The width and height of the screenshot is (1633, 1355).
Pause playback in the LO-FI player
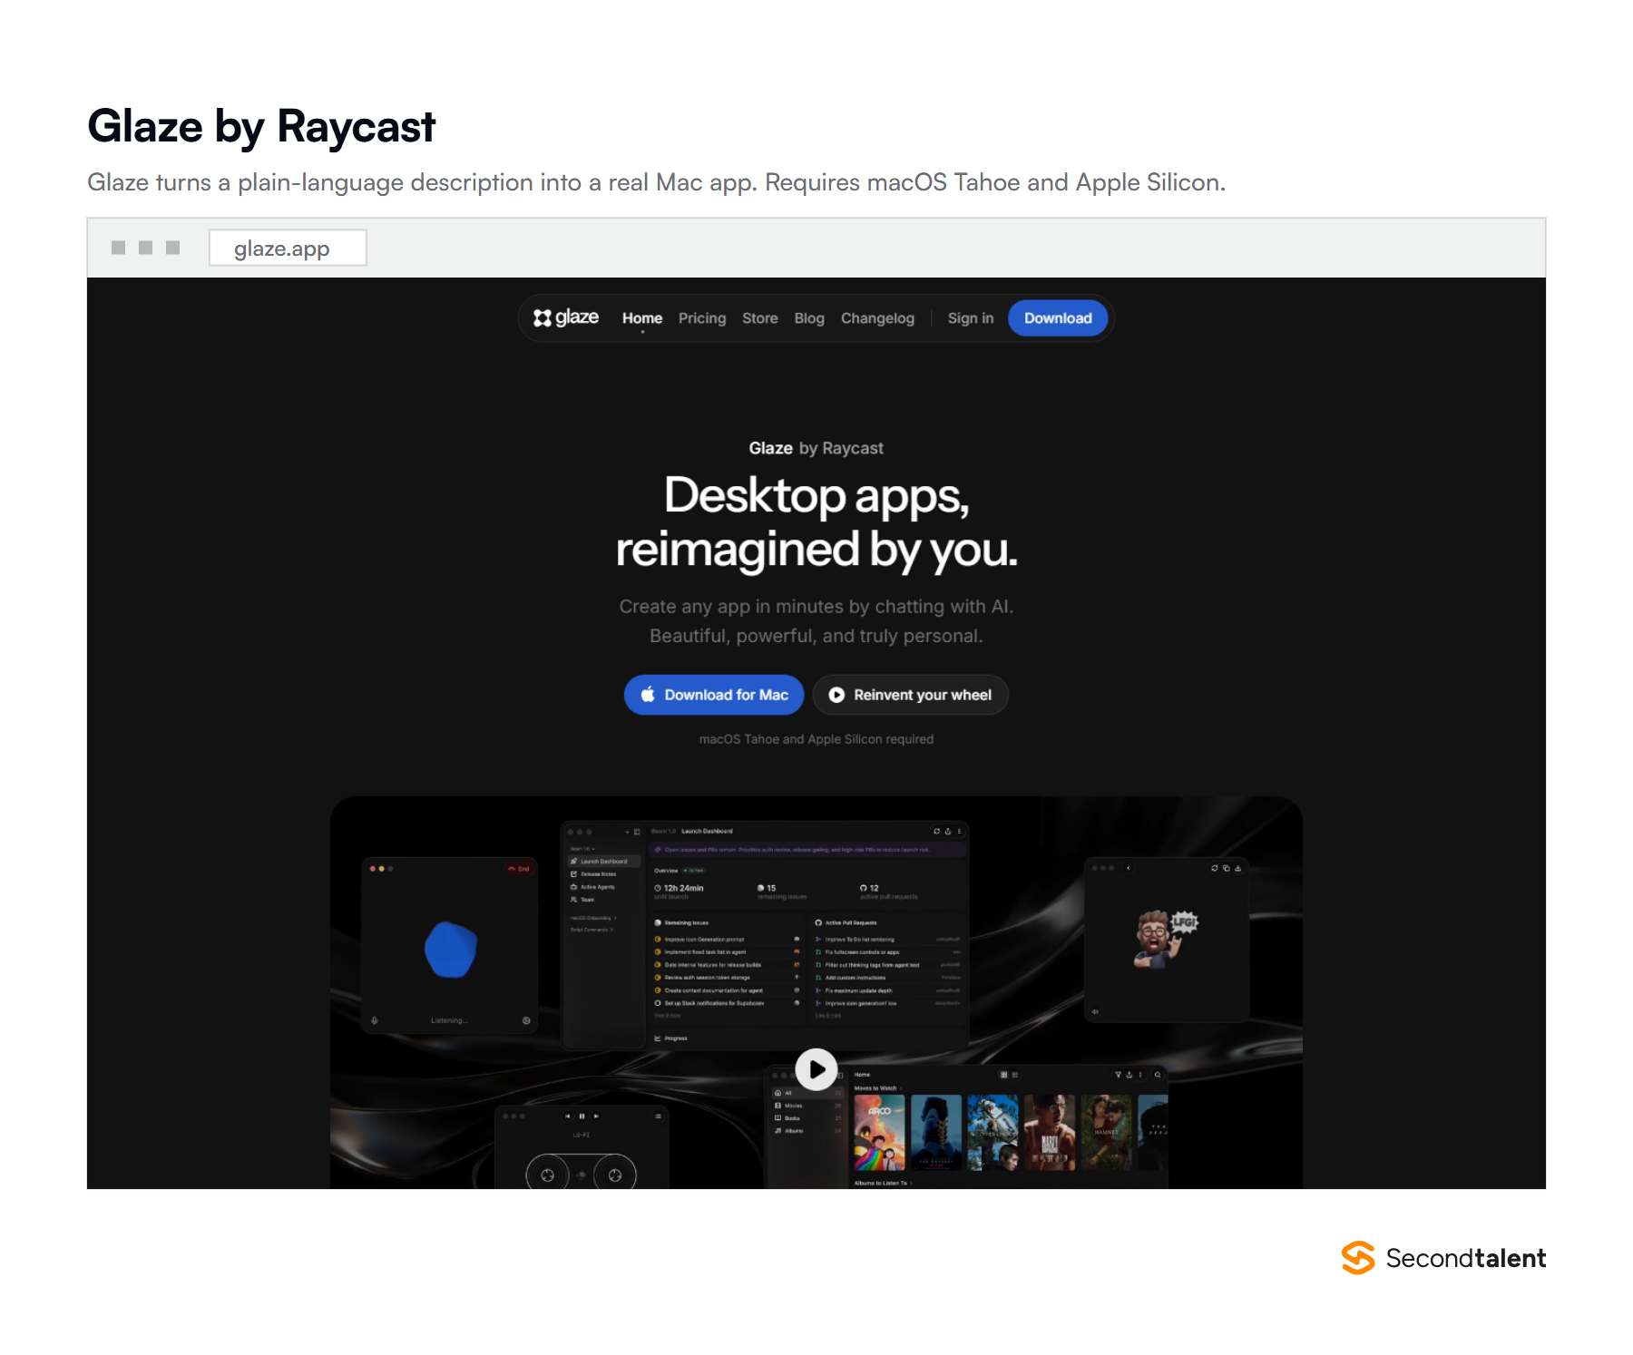pyautogui.click(x=582, y=1116)
